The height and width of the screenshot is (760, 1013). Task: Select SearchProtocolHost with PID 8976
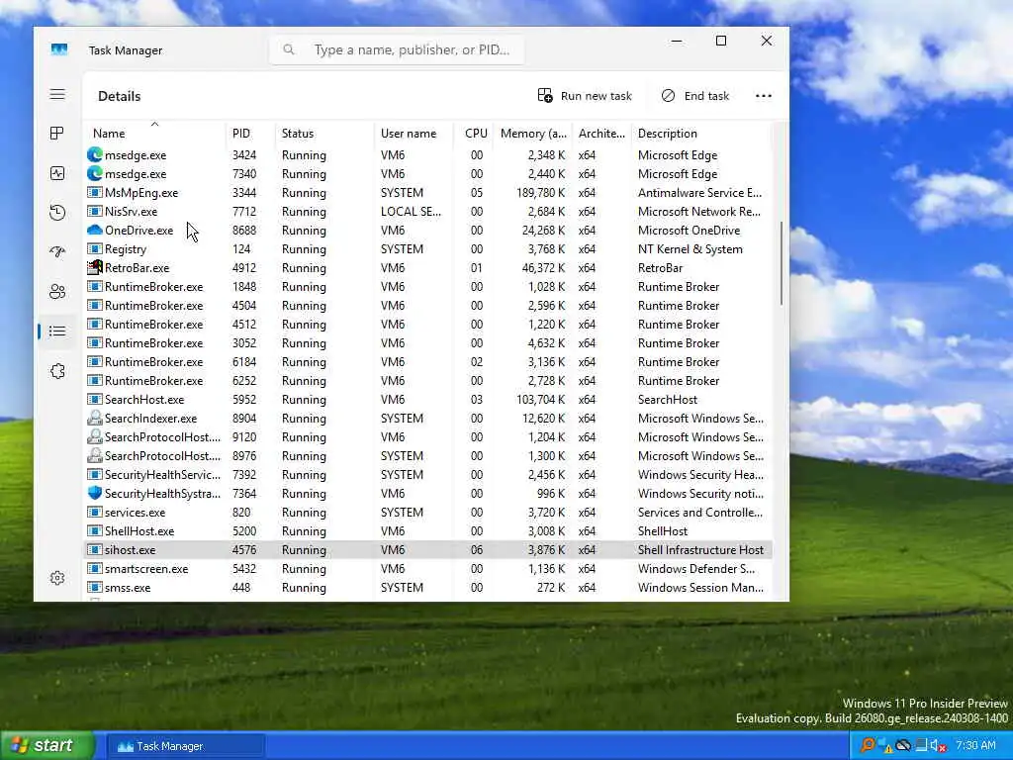click(x=429, y=455)
